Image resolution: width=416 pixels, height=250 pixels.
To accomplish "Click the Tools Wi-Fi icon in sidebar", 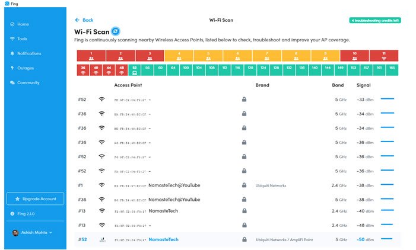I will (x=12, y=39).
